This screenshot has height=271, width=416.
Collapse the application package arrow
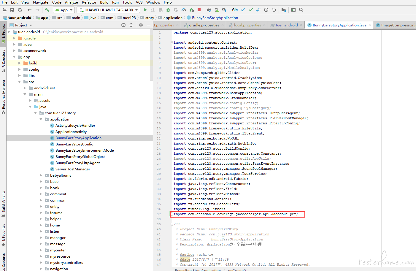tap(41, 119)
